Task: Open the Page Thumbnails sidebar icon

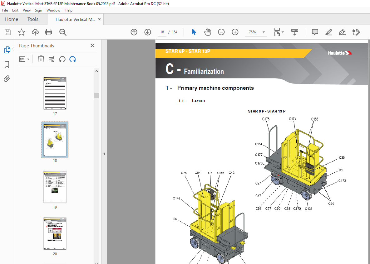Action: [x=7, y=50]
